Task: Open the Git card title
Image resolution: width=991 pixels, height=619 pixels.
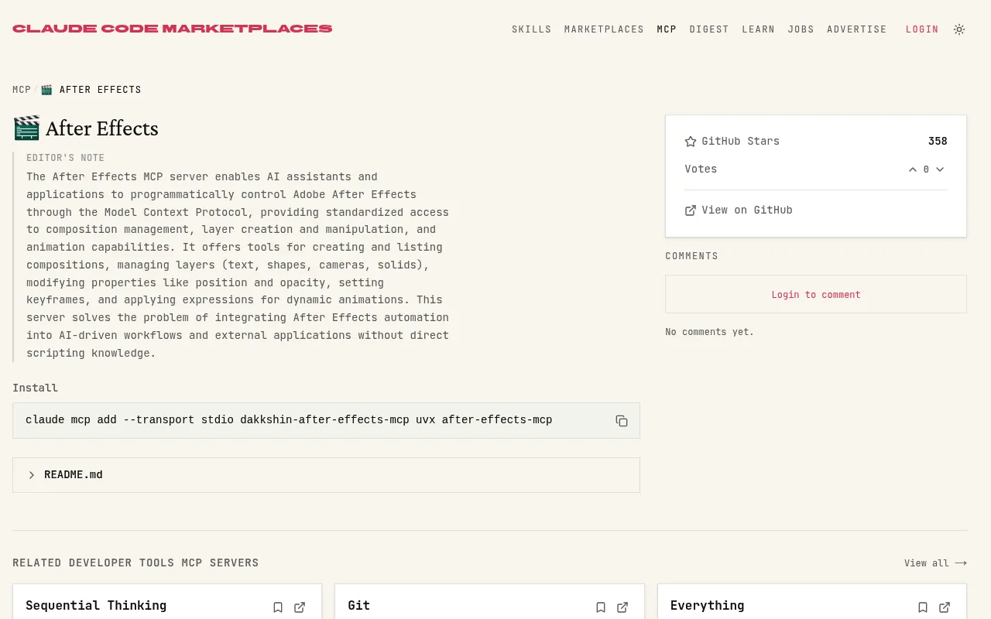Action: (x=358, y=605)
